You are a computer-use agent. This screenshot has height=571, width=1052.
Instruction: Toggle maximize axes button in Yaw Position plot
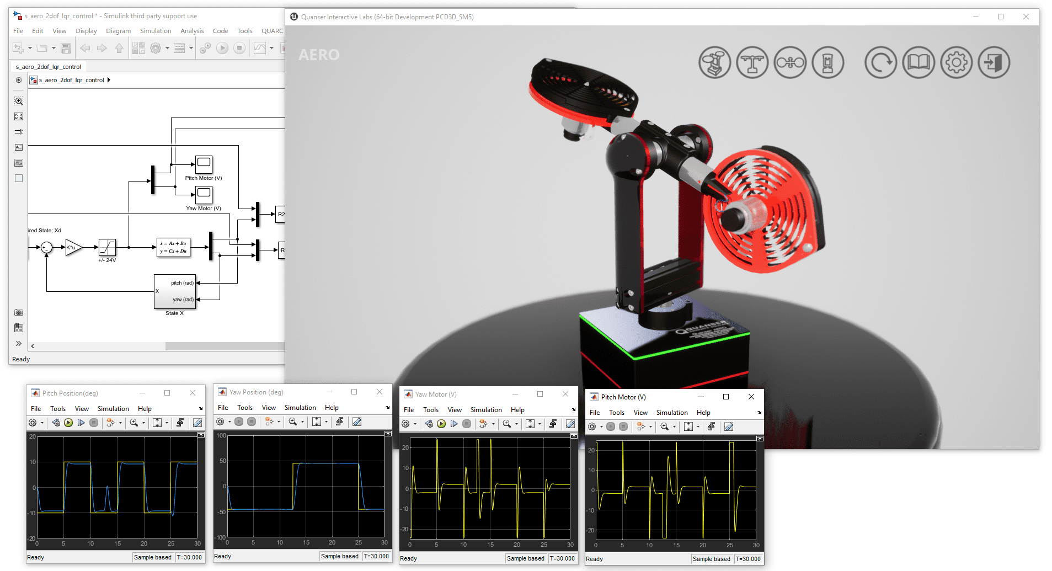tap(388, 434)
